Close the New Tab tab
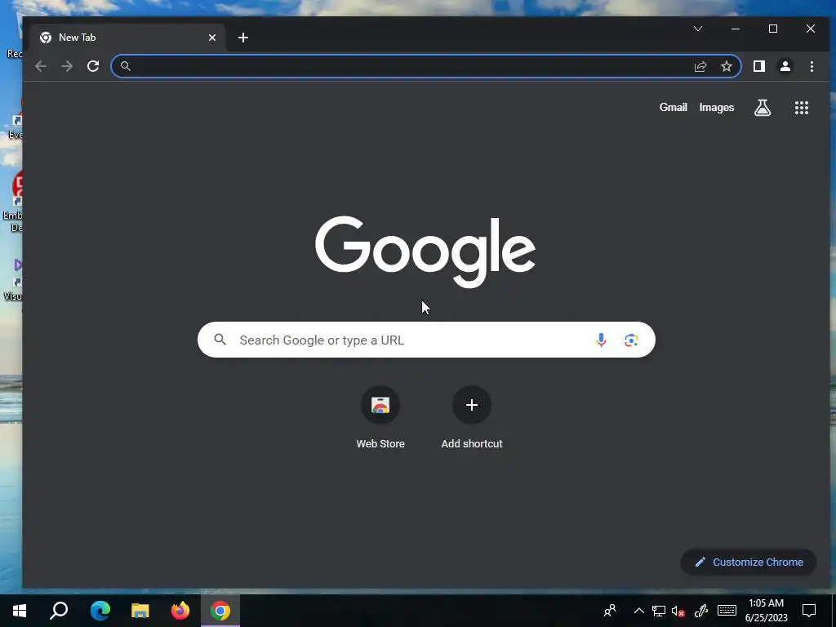Image resolution: width=836 pixels, height=627 pixels. pyautogui.click(x=212, y=38)
